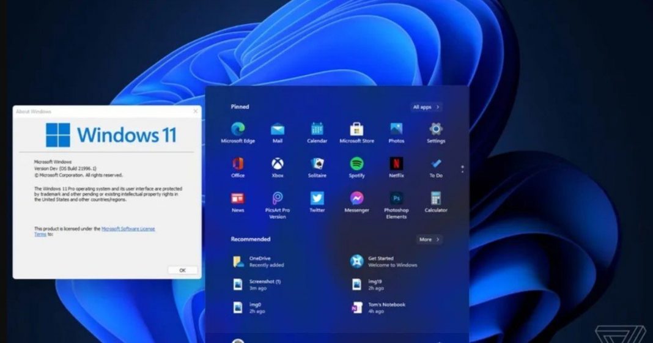Viewport: 653px width, 343px height.
Task: Open the Get Started recommended item
Action: tap(383, 262)
